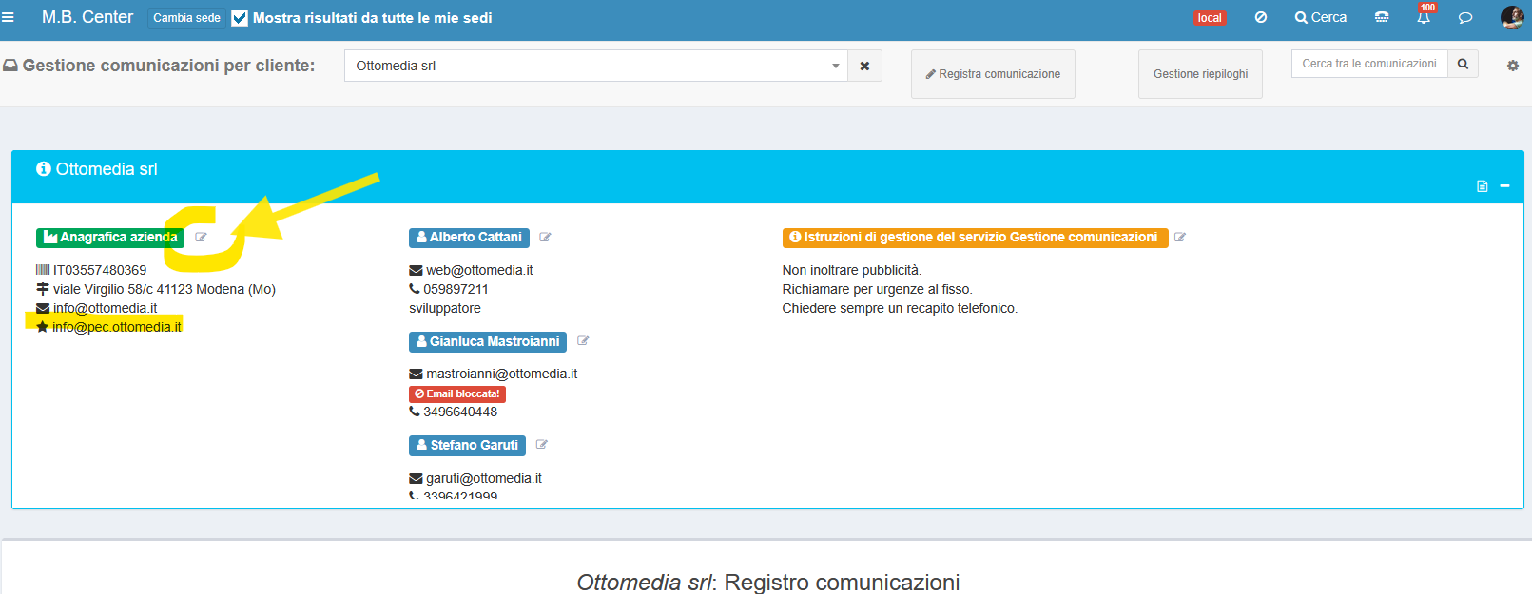This screenshot has width=1532, height=594.
Task: Click Registra comunicazione button
Action: coord(993,74)
